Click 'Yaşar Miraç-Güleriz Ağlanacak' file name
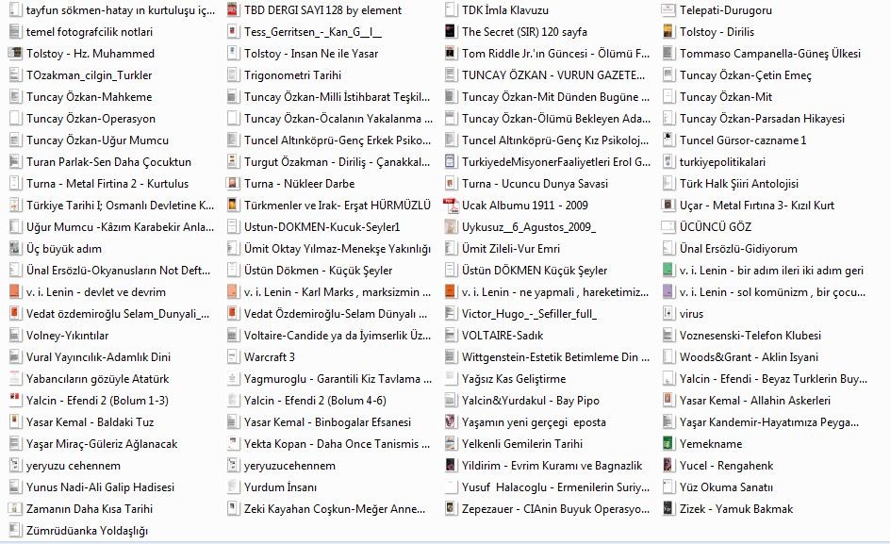890x544 pixels. 102,444
